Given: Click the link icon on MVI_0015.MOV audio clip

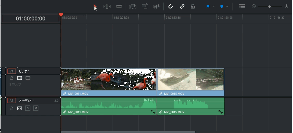Looking at the screenshot, I should 161,112.
